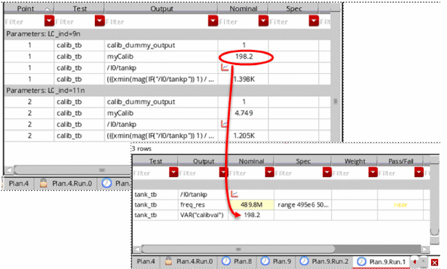The image size is (447, 269).
Task: Select freq_res nominal value 489.8M
Action: tap(251, 205)
